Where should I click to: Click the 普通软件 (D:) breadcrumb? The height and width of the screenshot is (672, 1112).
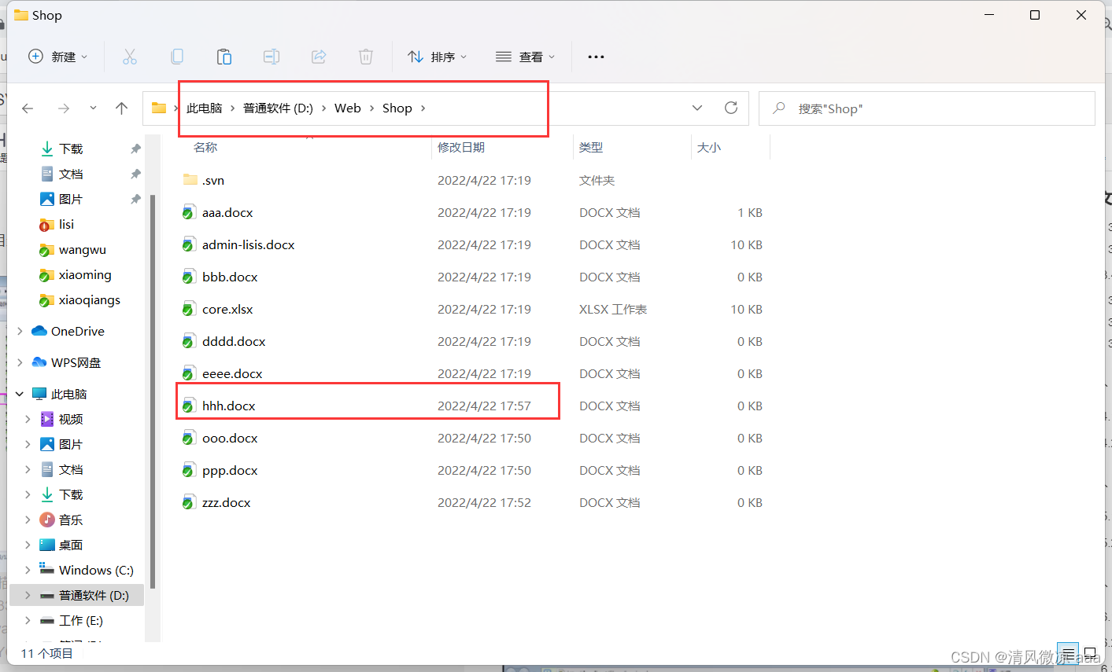click(278, 108)
